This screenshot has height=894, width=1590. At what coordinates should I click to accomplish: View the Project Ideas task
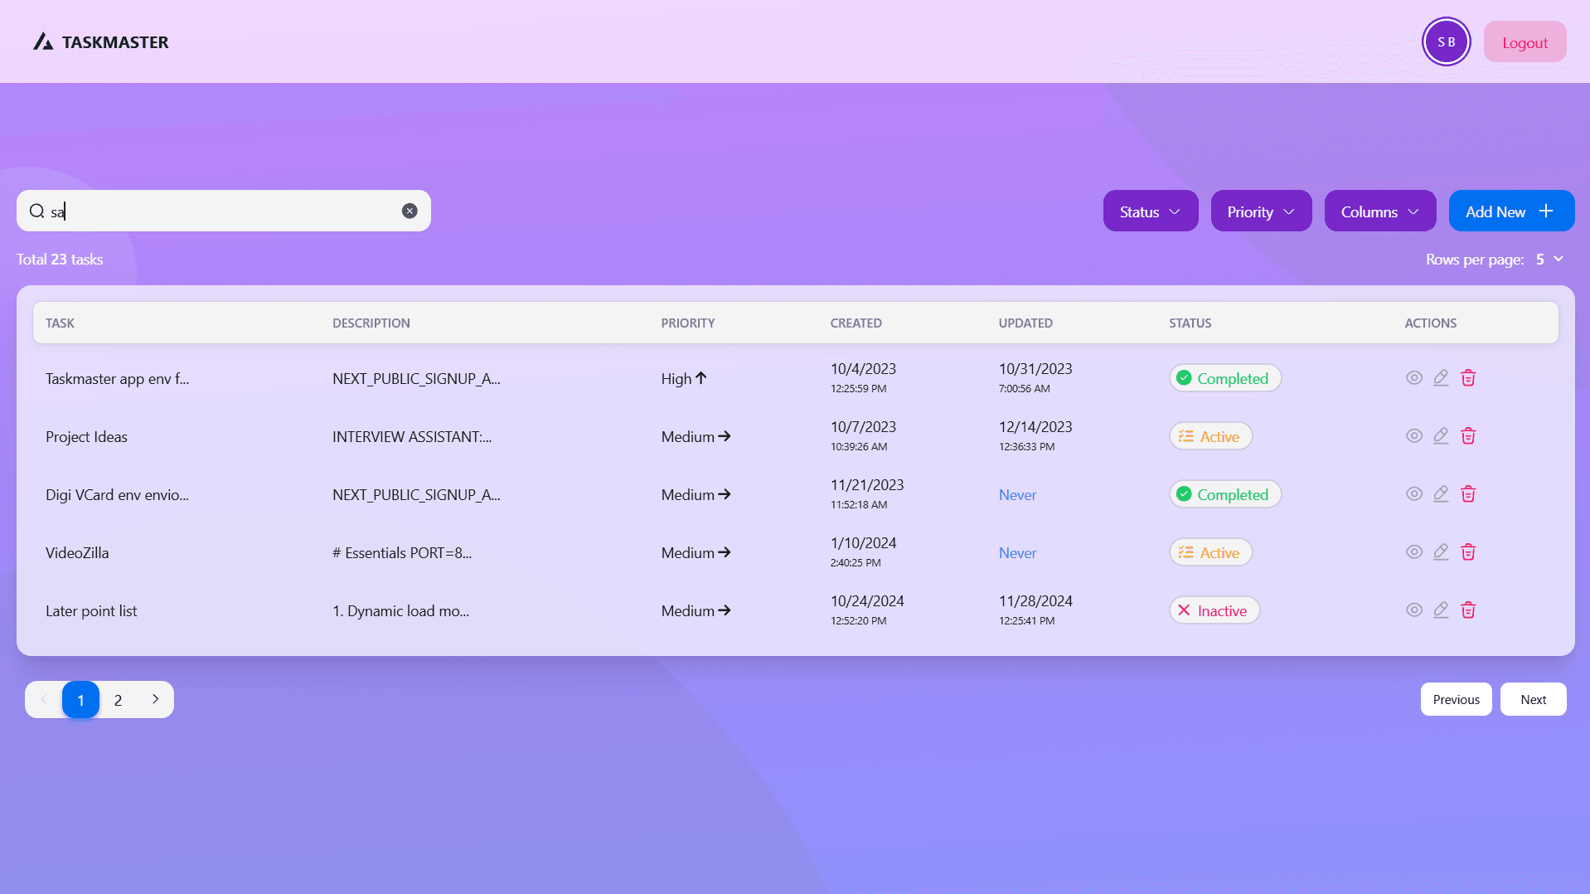pos(1414,436)
